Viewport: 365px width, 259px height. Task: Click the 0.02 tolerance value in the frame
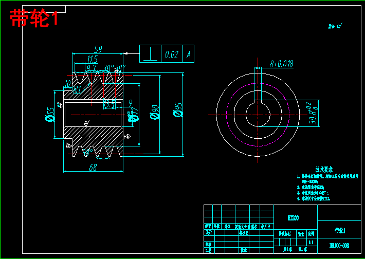point(172,54)
